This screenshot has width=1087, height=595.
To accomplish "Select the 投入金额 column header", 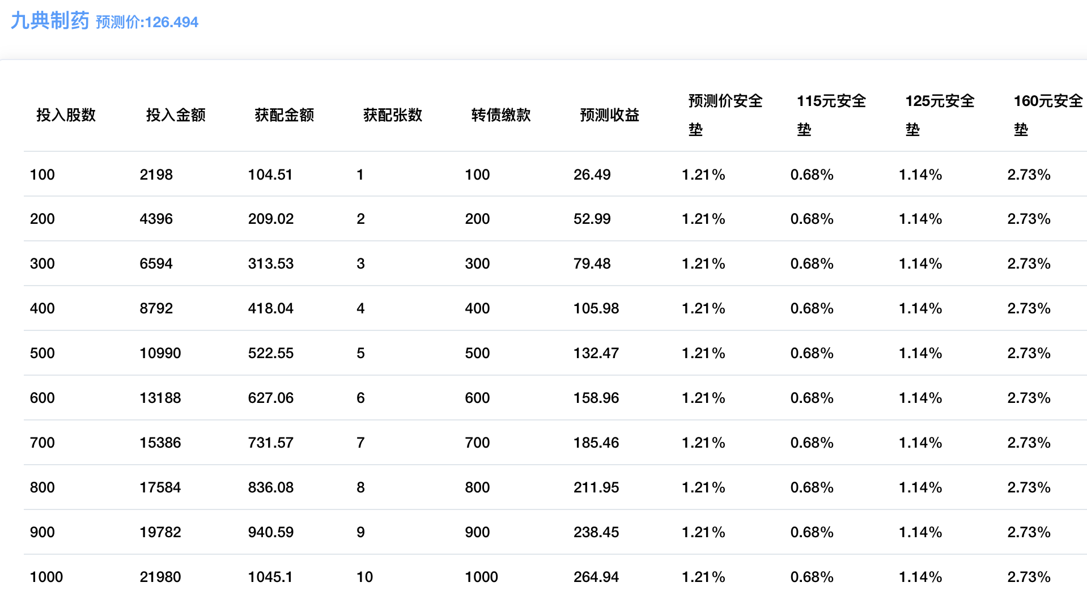I will (176, 115).
